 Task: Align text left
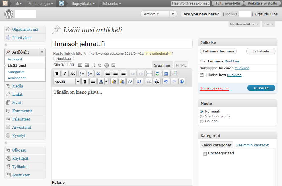(x=107, y=73)
